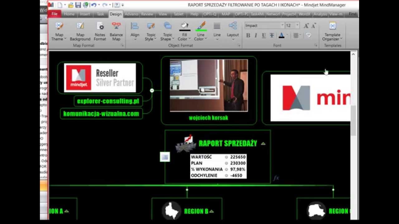Select the RAPORT SPRZEDAŻY title text

click(x=228, y=143)
